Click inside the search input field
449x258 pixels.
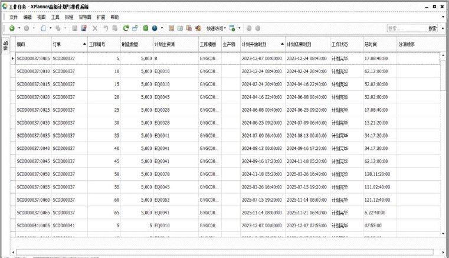[407, 28]
